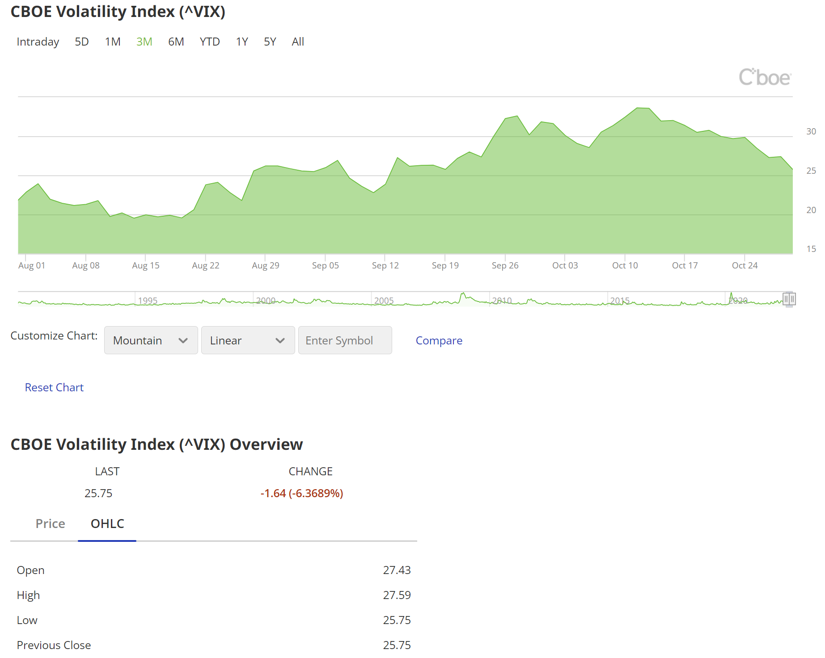Click the Open value 27.43
This screenshot has height=658, width=825.
[x=397, y=570]
